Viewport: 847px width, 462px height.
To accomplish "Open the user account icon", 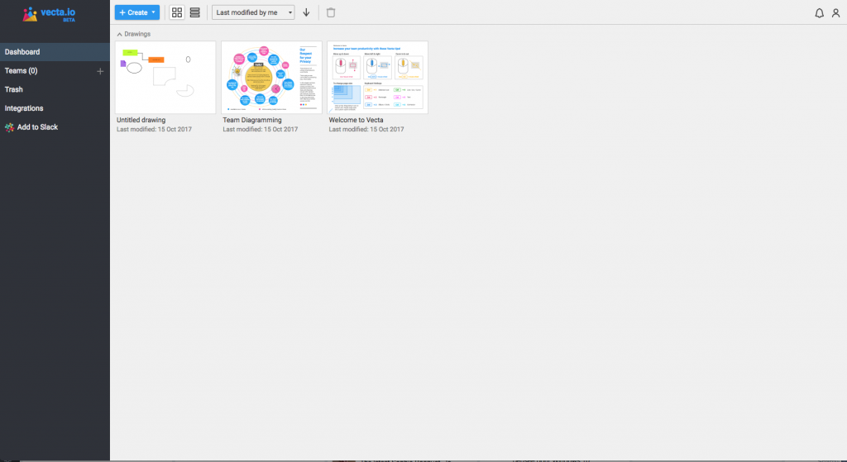I will click(x=835, y=13).
